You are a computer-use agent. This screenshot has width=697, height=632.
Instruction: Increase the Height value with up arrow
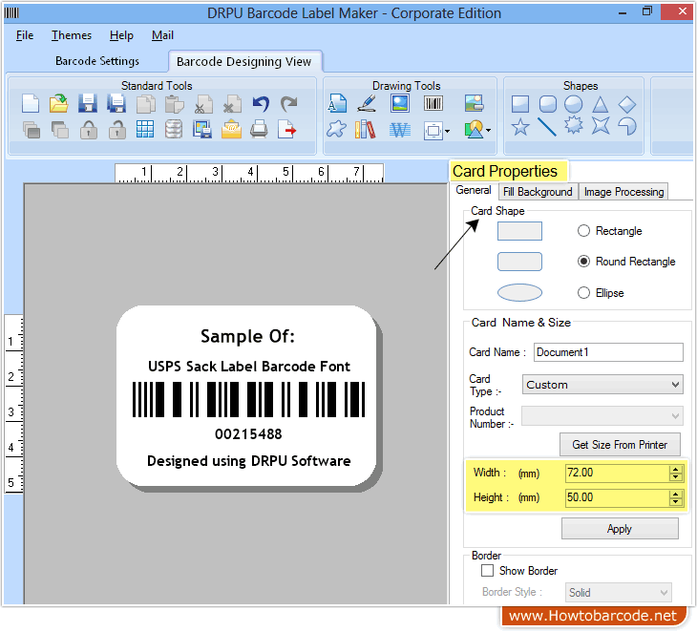(x=676, y=494)
